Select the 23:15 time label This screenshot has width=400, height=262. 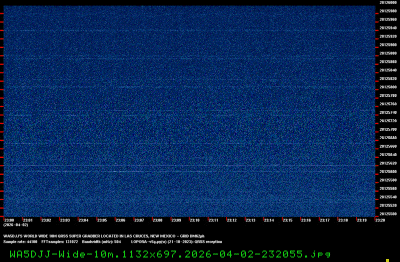[287, 220]
